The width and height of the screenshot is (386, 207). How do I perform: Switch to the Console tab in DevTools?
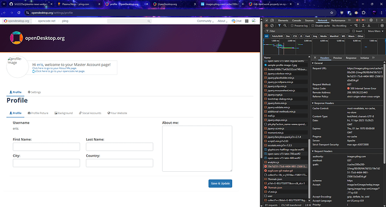click(x=296, y=21)
